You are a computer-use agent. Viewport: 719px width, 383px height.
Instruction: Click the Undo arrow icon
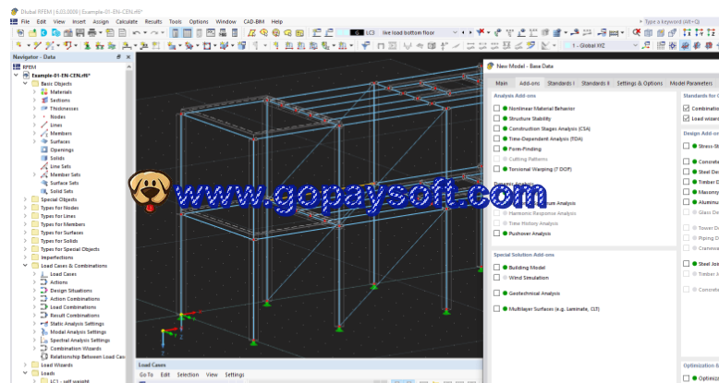[136, 33]
